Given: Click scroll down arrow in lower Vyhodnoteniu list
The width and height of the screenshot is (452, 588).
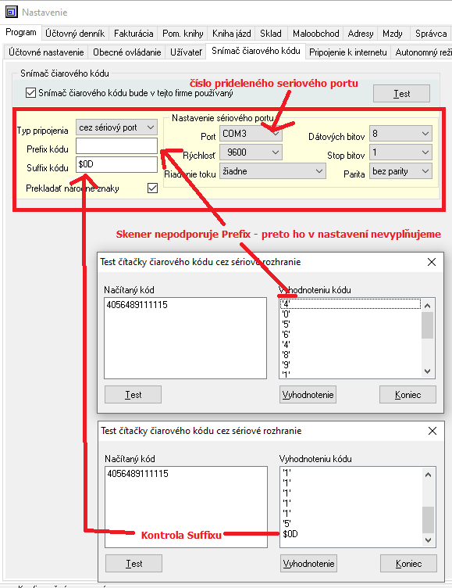Looking at the screenshot, I should [428, 540].
